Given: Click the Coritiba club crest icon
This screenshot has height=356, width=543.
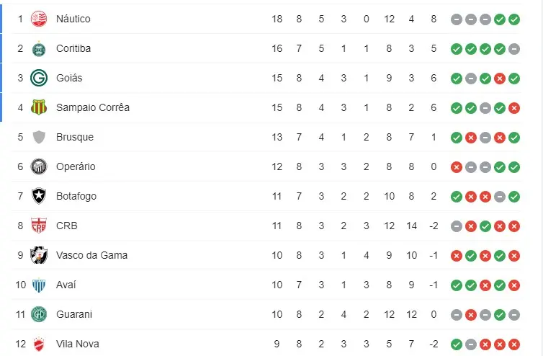Looking at the screenshot, I should [39, 48].
